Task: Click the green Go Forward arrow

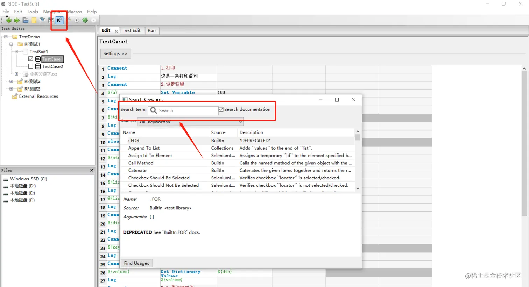Action: click(17, 20)
